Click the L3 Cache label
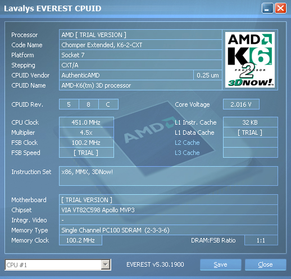This screenshot has width=291, height=279. [187, 153]
